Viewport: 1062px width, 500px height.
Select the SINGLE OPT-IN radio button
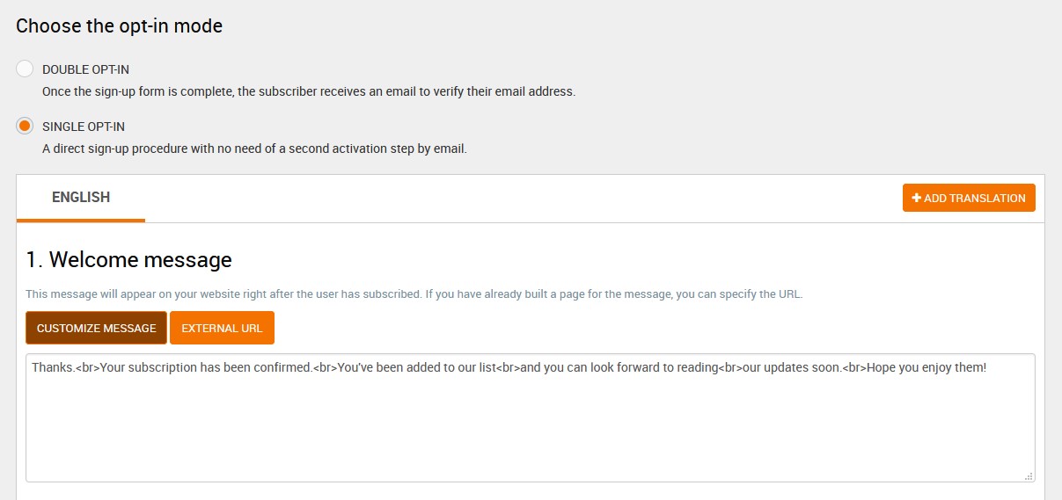coord(25,126)
